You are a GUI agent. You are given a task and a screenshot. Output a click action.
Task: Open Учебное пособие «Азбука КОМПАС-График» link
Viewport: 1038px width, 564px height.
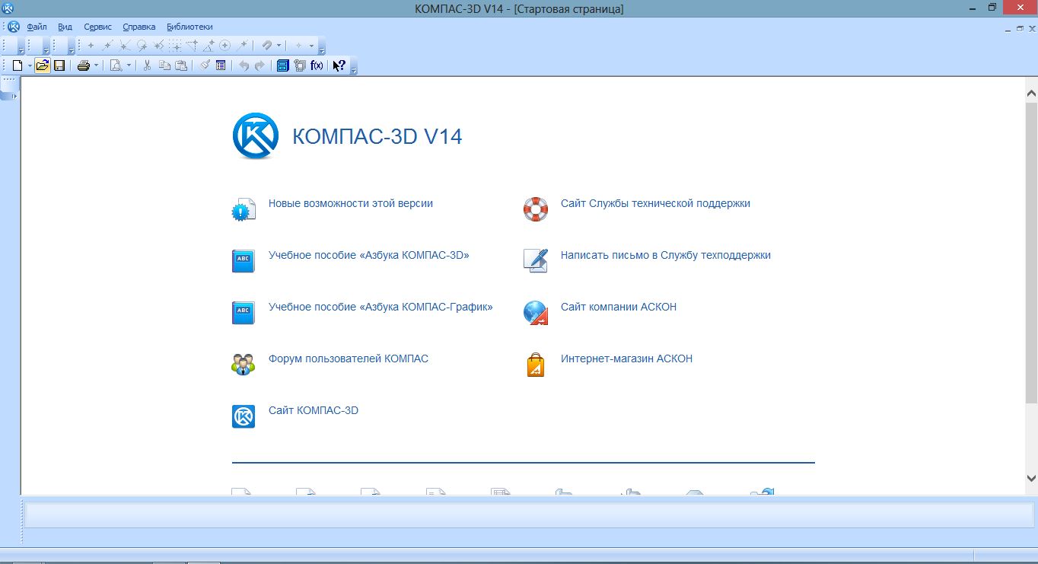(x=380, y=307)
